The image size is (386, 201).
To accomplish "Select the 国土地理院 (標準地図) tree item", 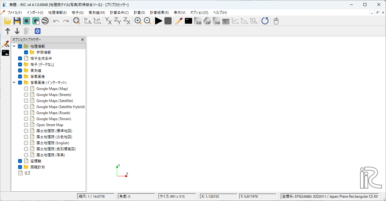I will [x=54, y=131].
